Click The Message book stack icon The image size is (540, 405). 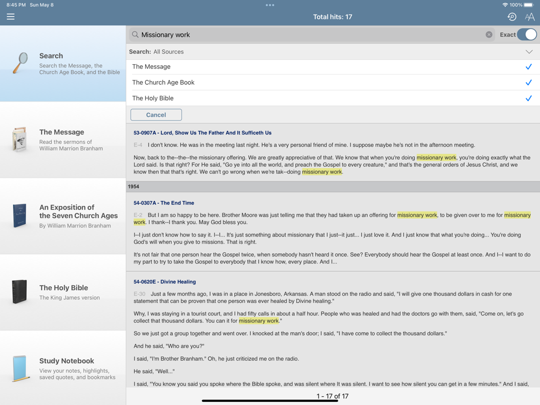tap(19, 139)
